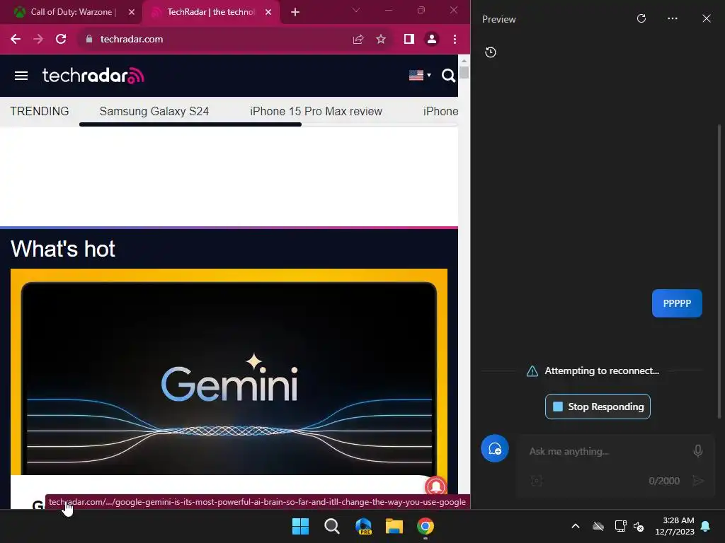The height and width of the screenshot is (543, 725).
Task: Open TechRadar search magnifier
Action: coord(448,75)
